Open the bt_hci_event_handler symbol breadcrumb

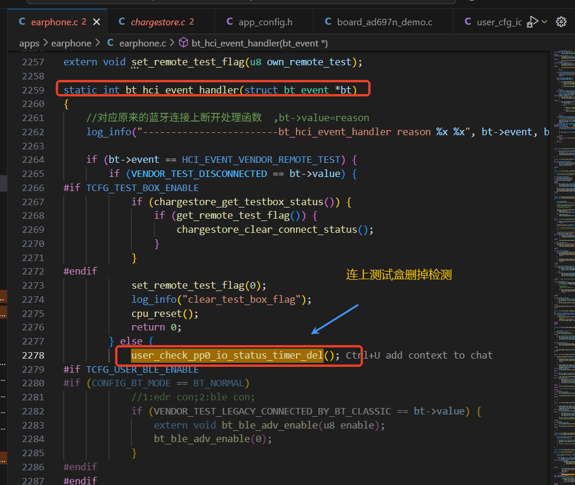[x=260, y=44]
